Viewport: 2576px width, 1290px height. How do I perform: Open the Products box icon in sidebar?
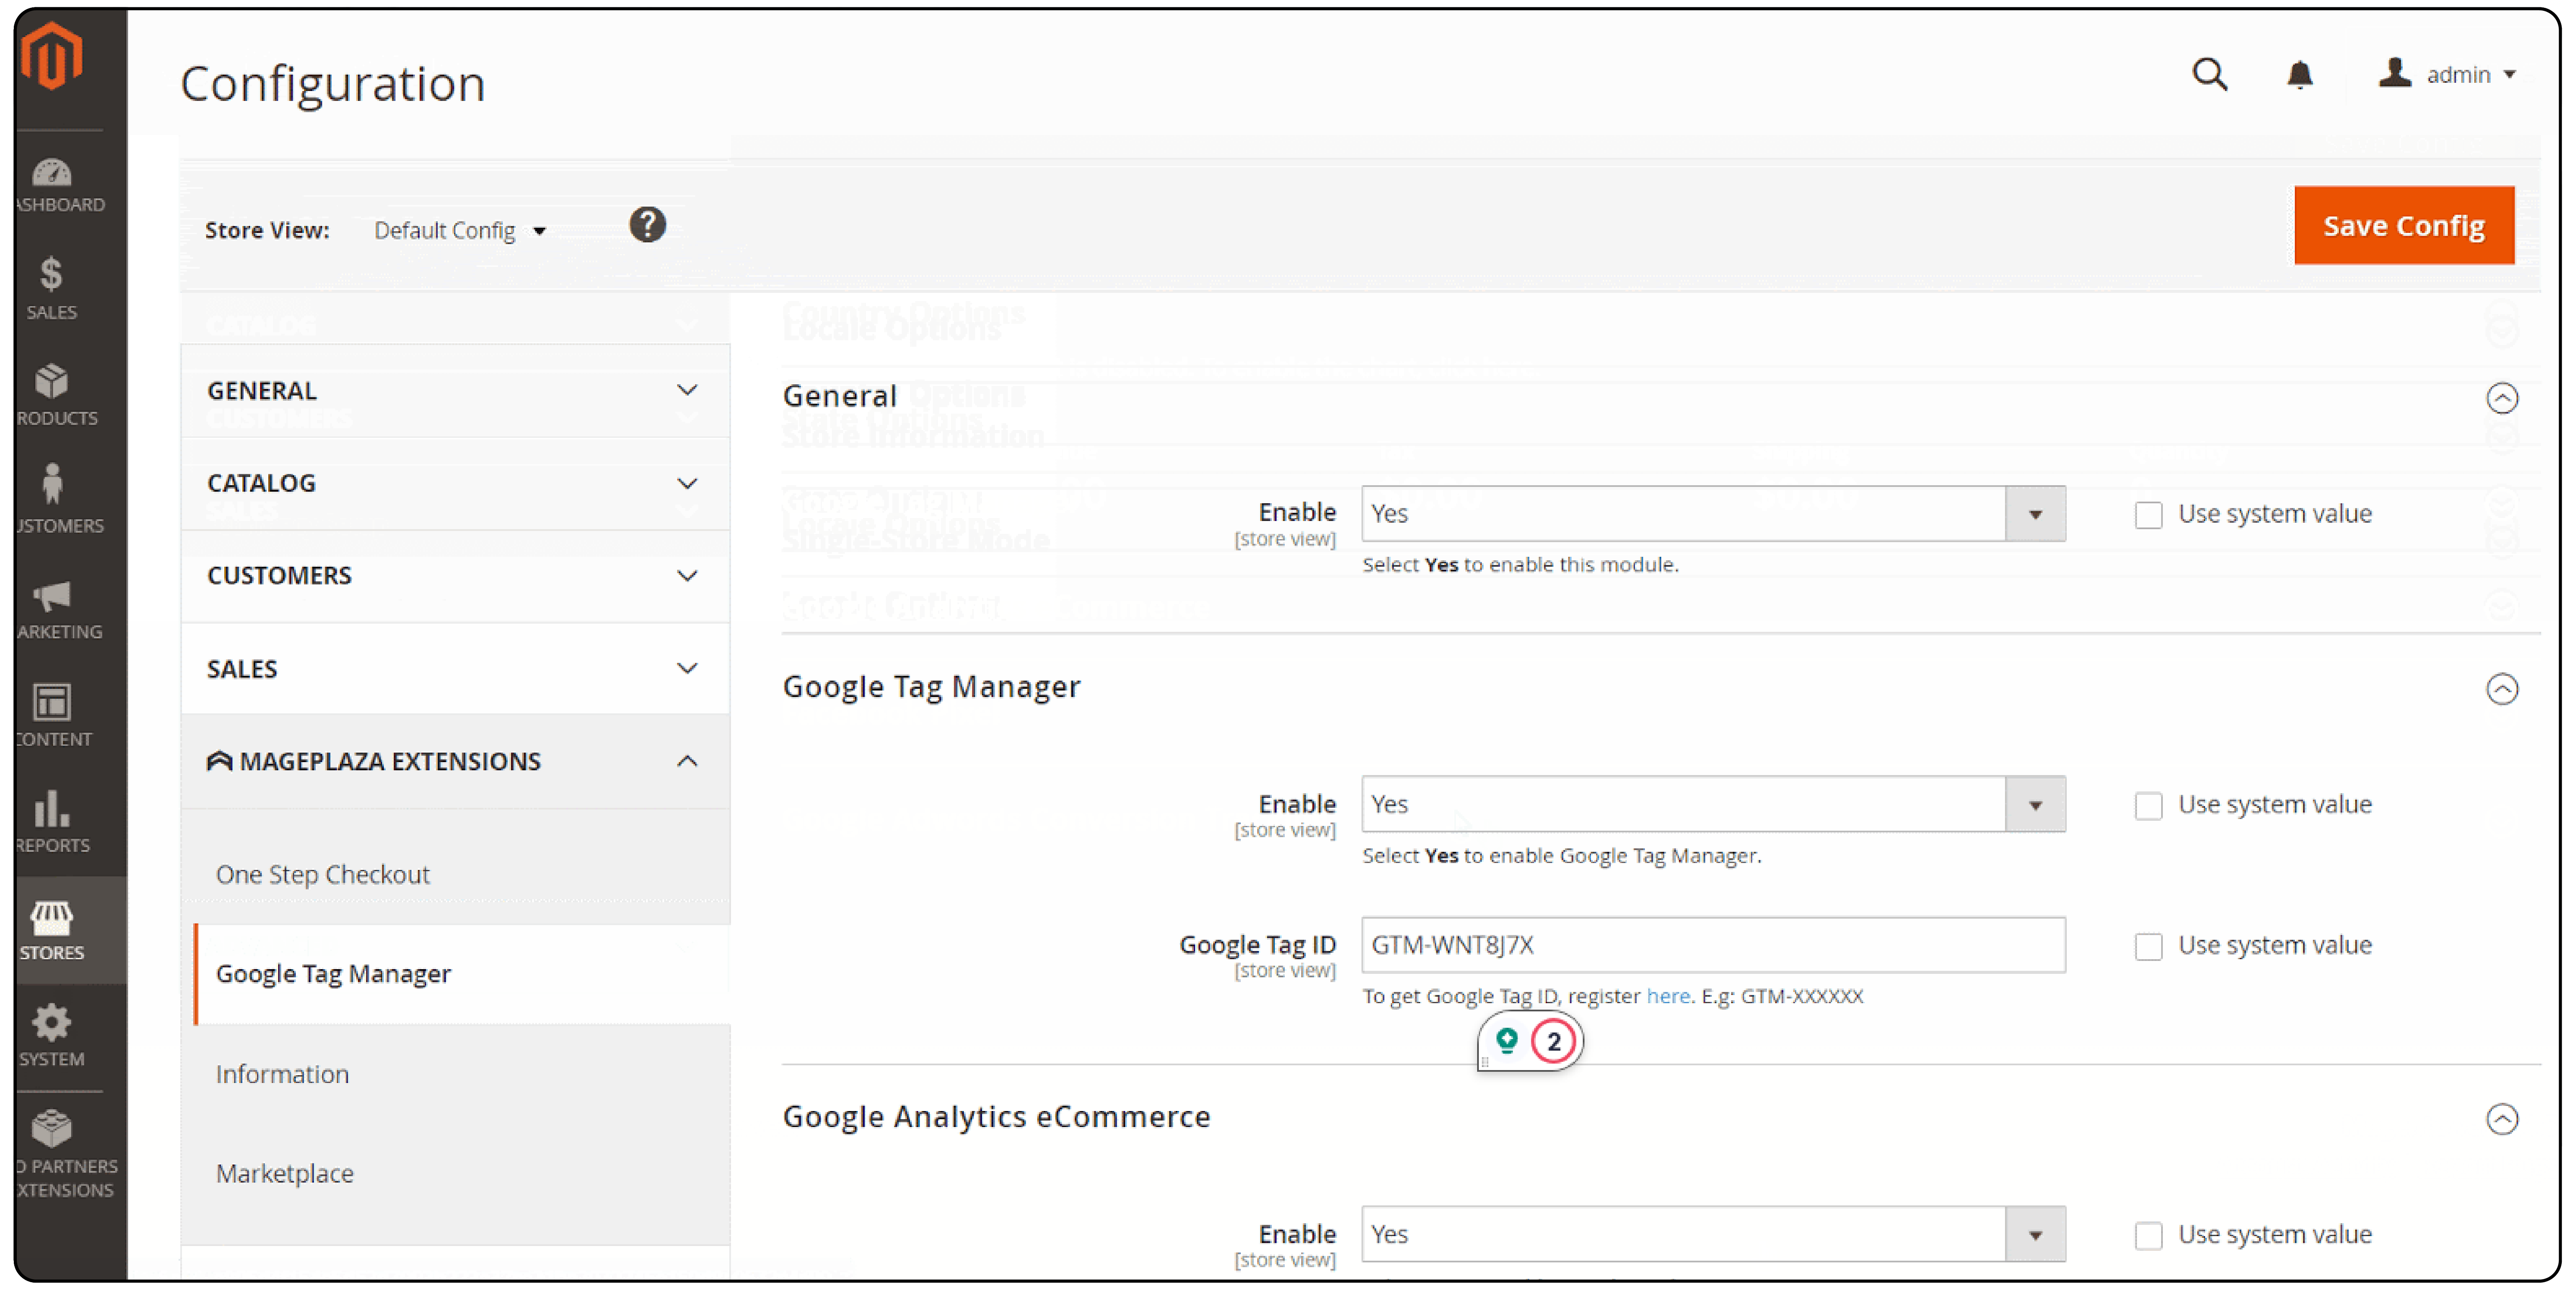(51, 381)
